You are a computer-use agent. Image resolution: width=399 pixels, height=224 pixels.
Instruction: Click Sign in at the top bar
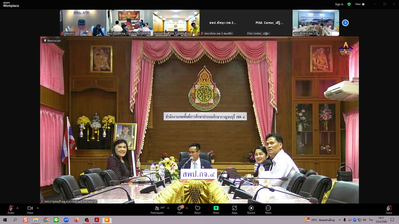click(x=339, y=4)
